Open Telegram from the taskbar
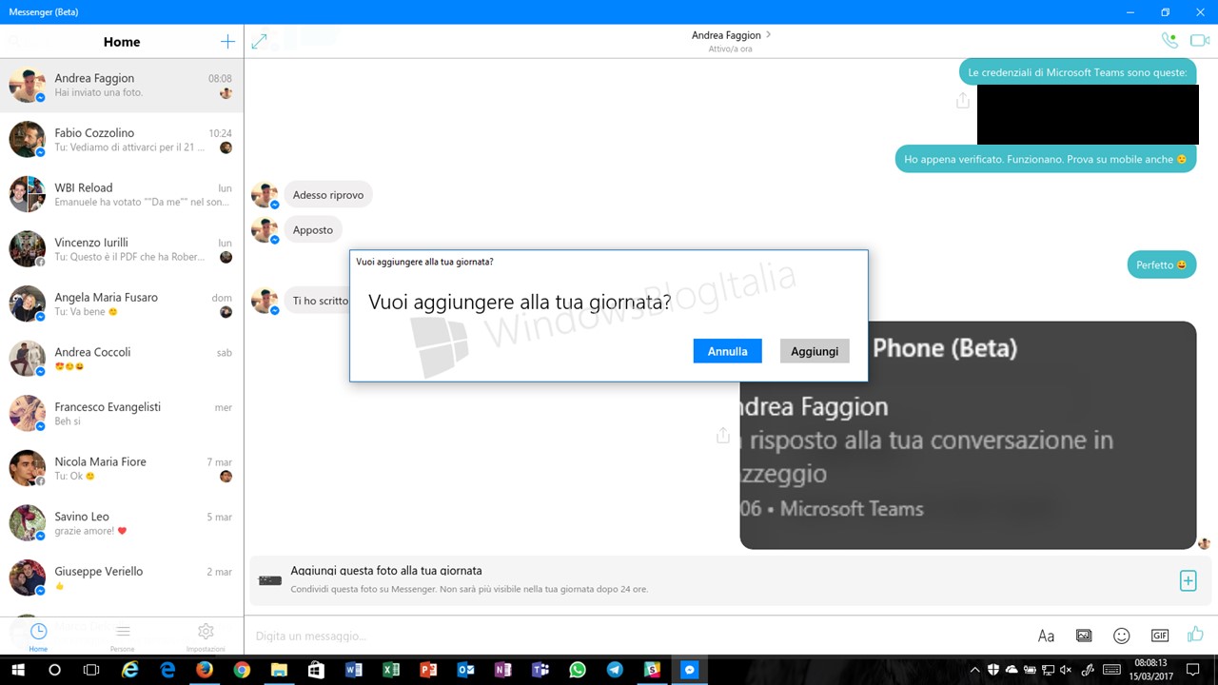 (x=615, y=670)
